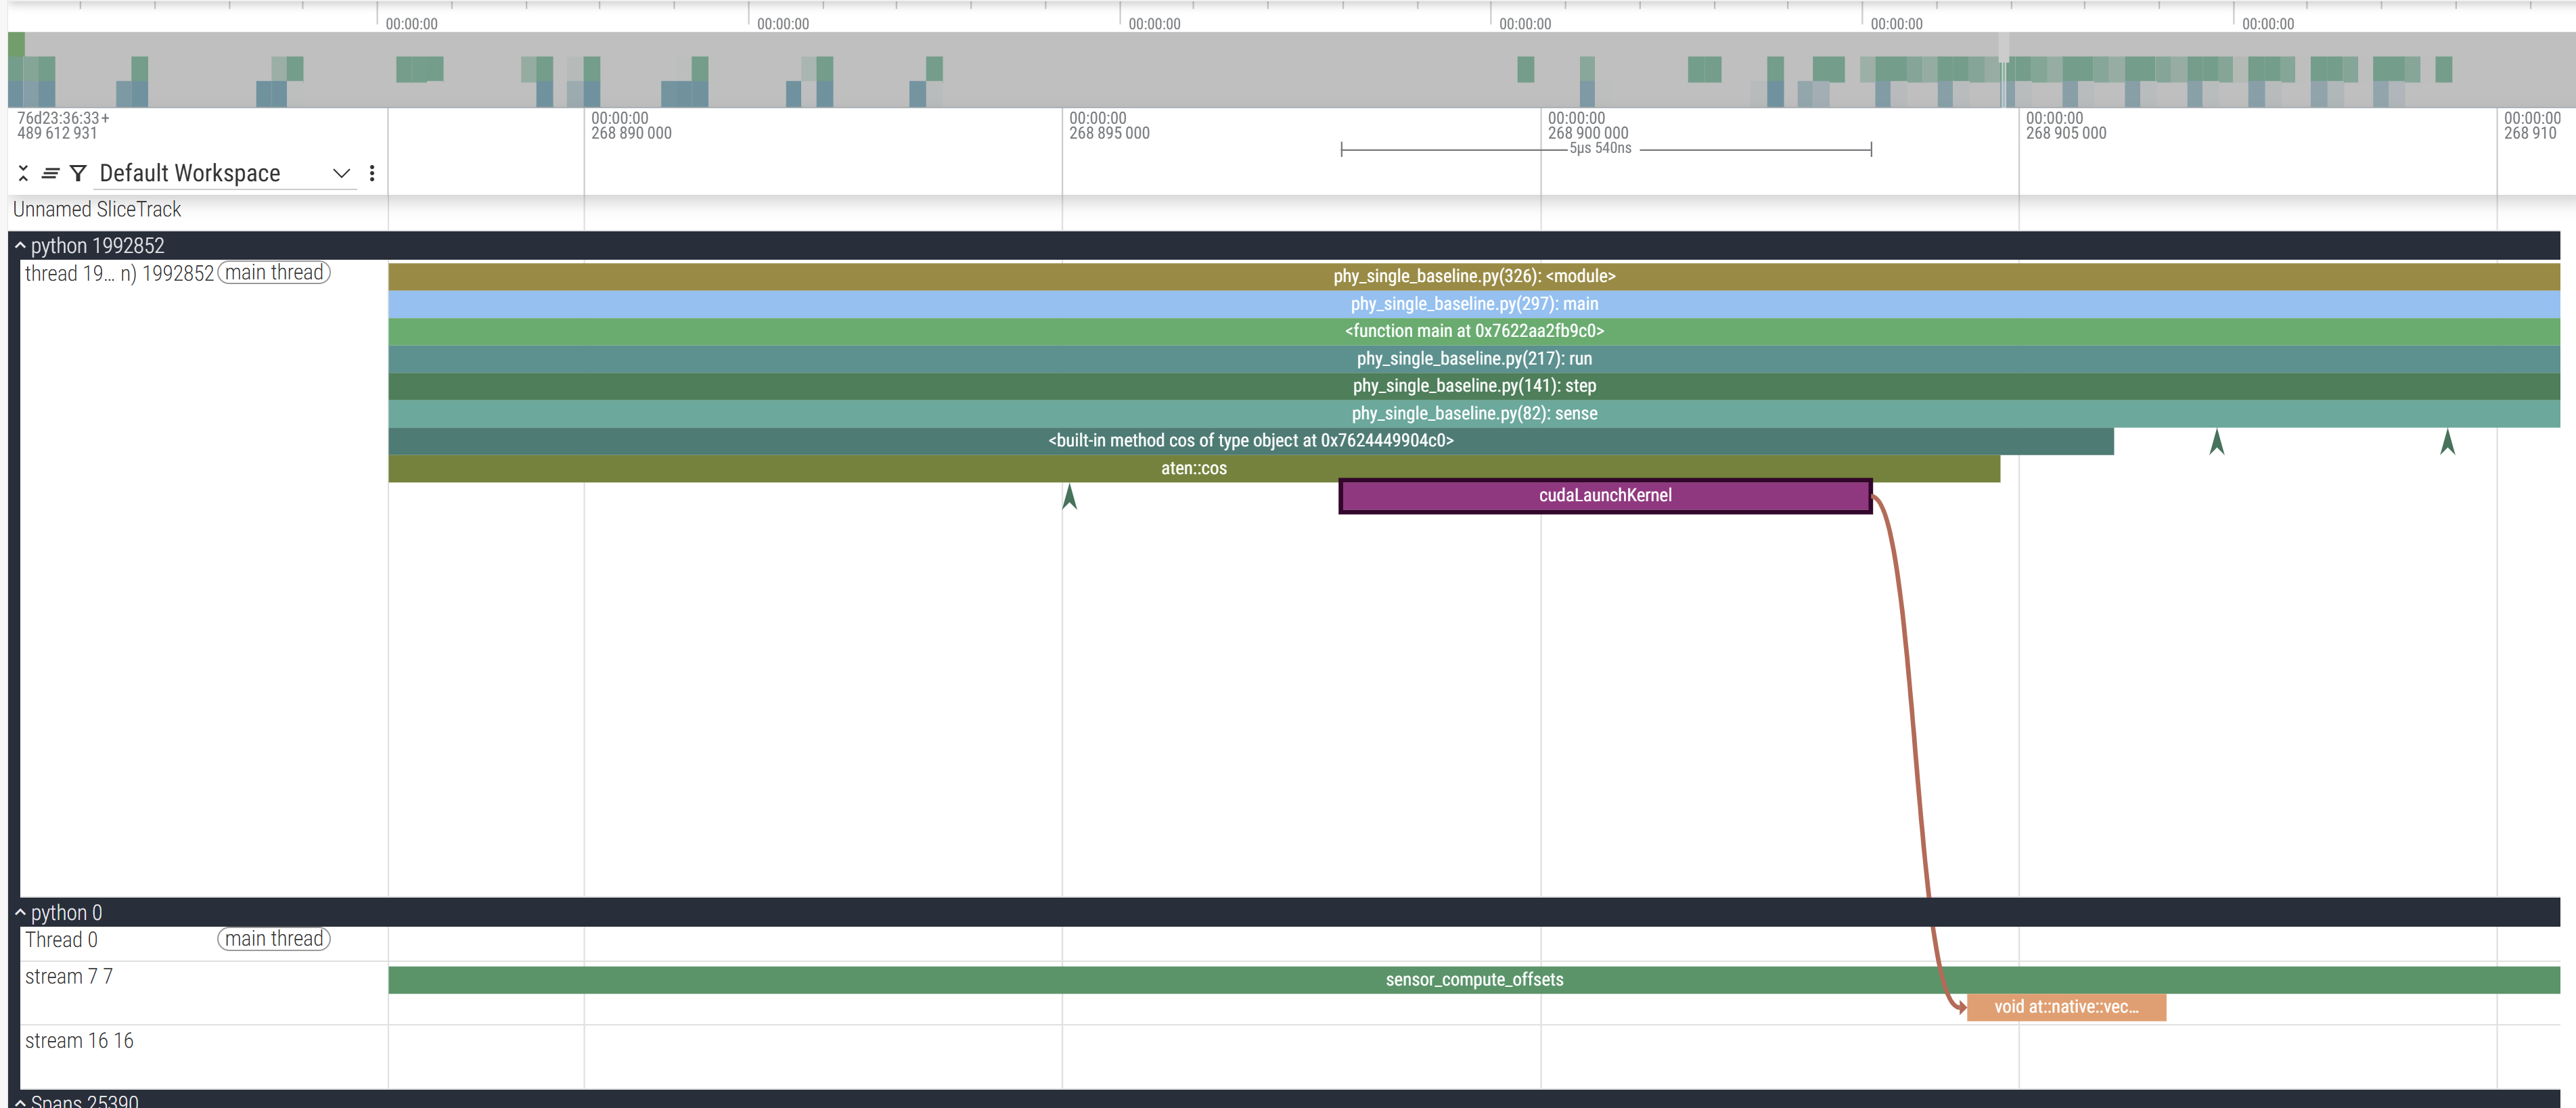Select the void at::native::vec kernel slice

[2065, 1007]
